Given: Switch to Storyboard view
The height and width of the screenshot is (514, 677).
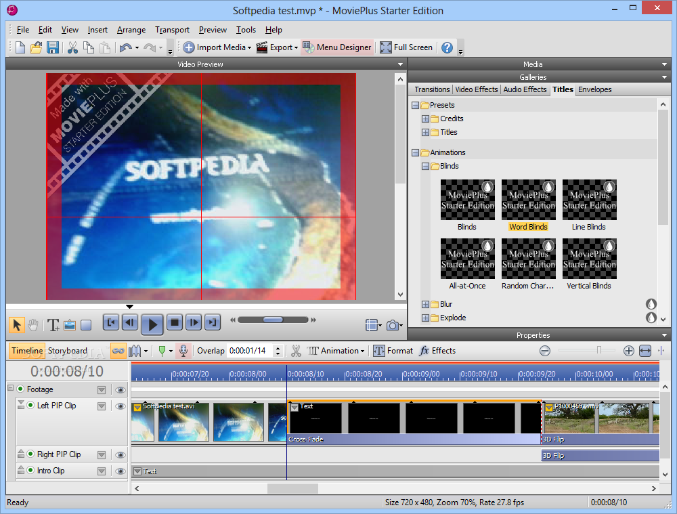Looking at the screenshot, I should click(67, 351).
